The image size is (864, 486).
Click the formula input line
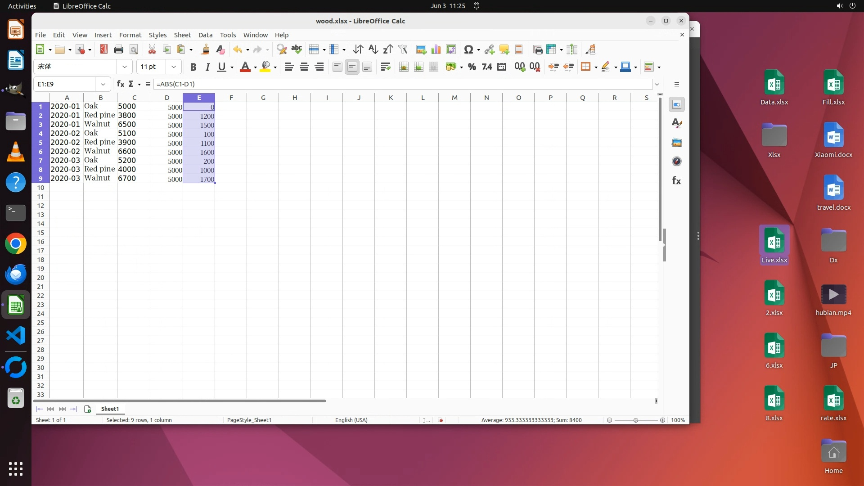pyautogui.click(x=400, y=84)
